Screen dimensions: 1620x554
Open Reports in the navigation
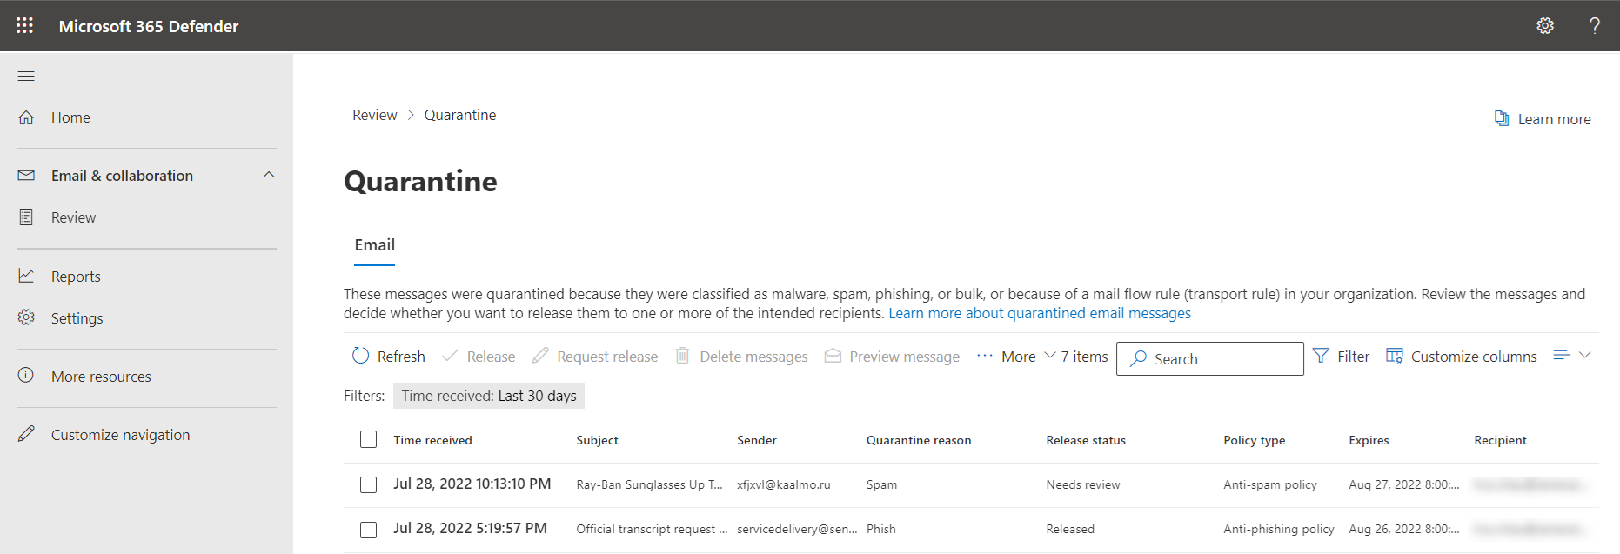pyautogui.click(x=76, y=277)
